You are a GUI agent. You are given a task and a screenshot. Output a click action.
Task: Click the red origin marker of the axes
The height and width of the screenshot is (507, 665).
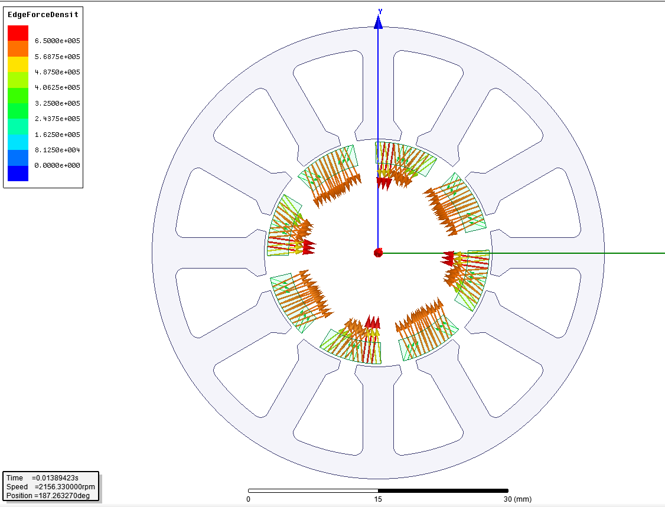pyautogui.click(x=379, y=253)
